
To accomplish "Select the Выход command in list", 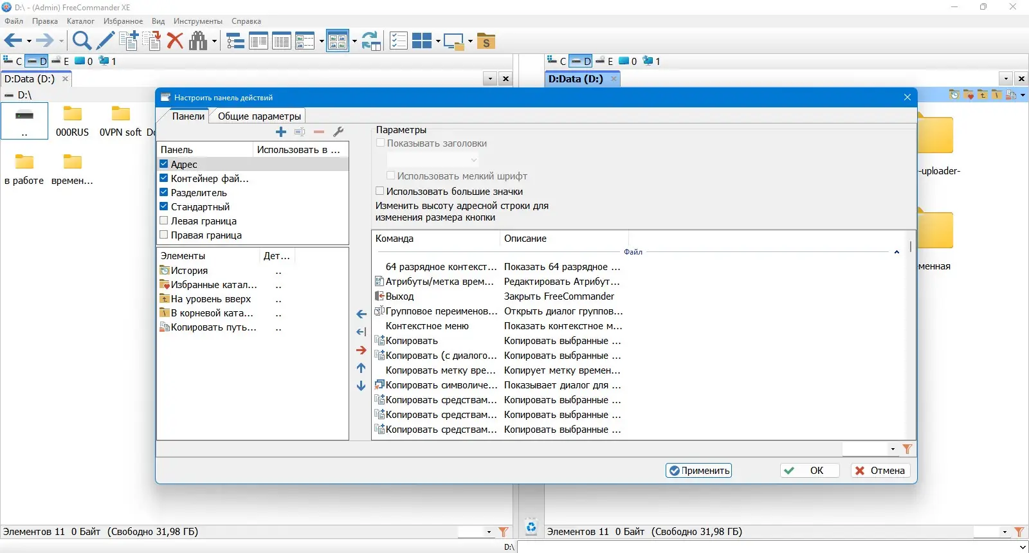I will pyautogui.click(x=399, y=296).
